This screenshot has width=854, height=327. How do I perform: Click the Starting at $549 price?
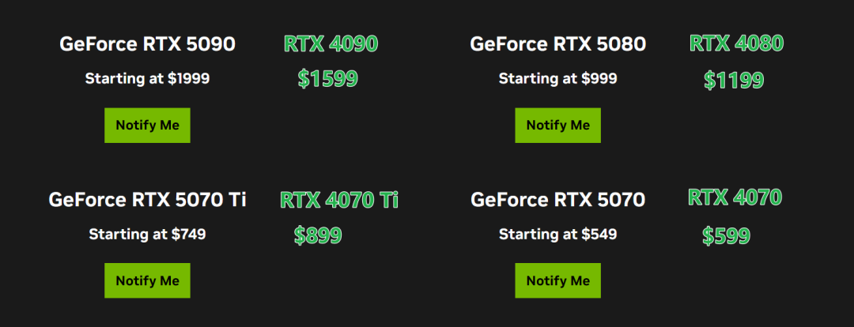pyautogui.click(x=557, y=235)
